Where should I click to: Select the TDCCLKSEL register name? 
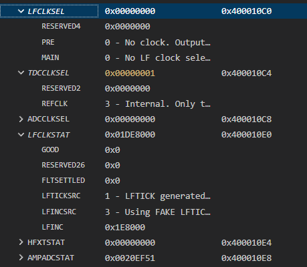48,73
